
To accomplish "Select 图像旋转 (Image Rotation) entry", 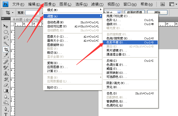I will pos(73,45).
